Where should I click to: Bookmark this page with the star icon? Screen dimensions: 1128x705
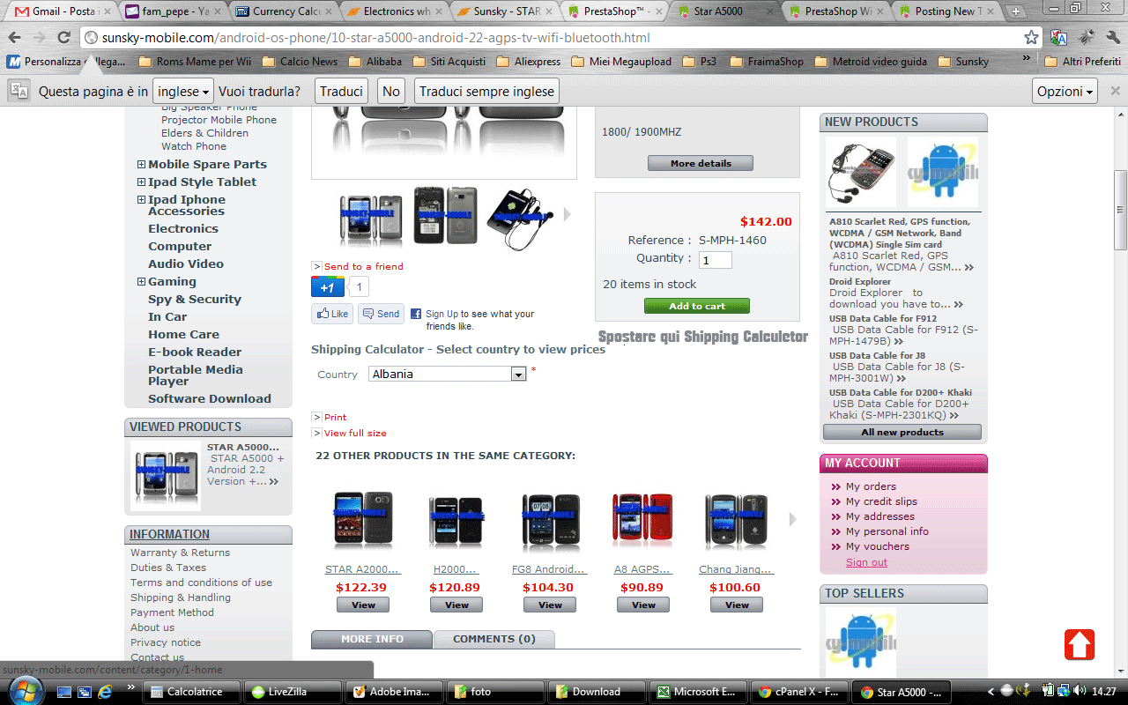(1031, 38)
